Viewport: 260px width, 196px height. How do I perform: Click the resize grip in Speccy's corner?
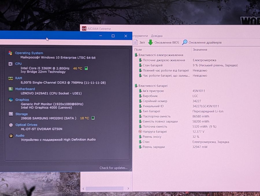[x=131, y=169]
